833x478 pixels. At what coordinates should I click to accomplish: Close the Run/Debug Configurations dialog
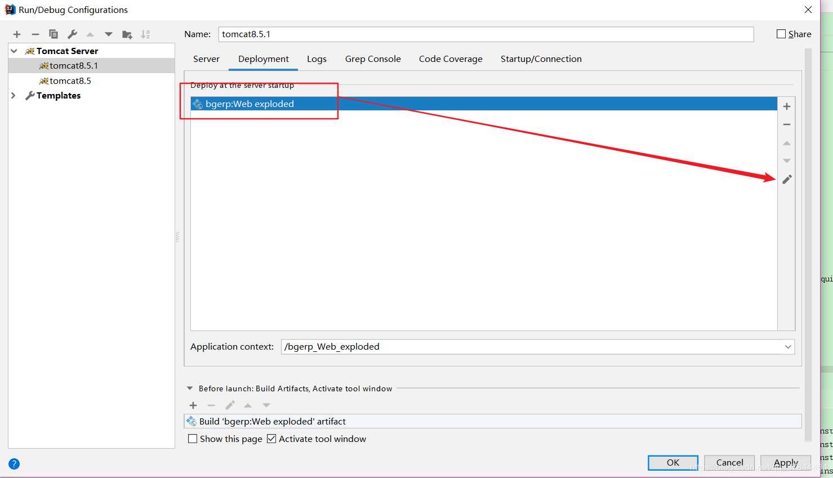[808, 10]
